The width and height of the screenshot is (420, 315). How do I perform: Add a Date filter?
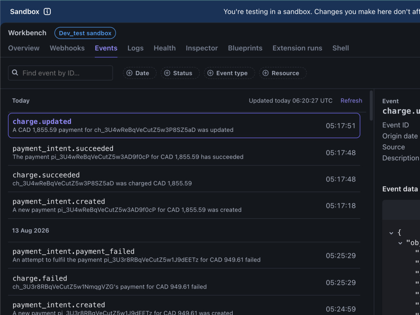[x=140, y=73]
